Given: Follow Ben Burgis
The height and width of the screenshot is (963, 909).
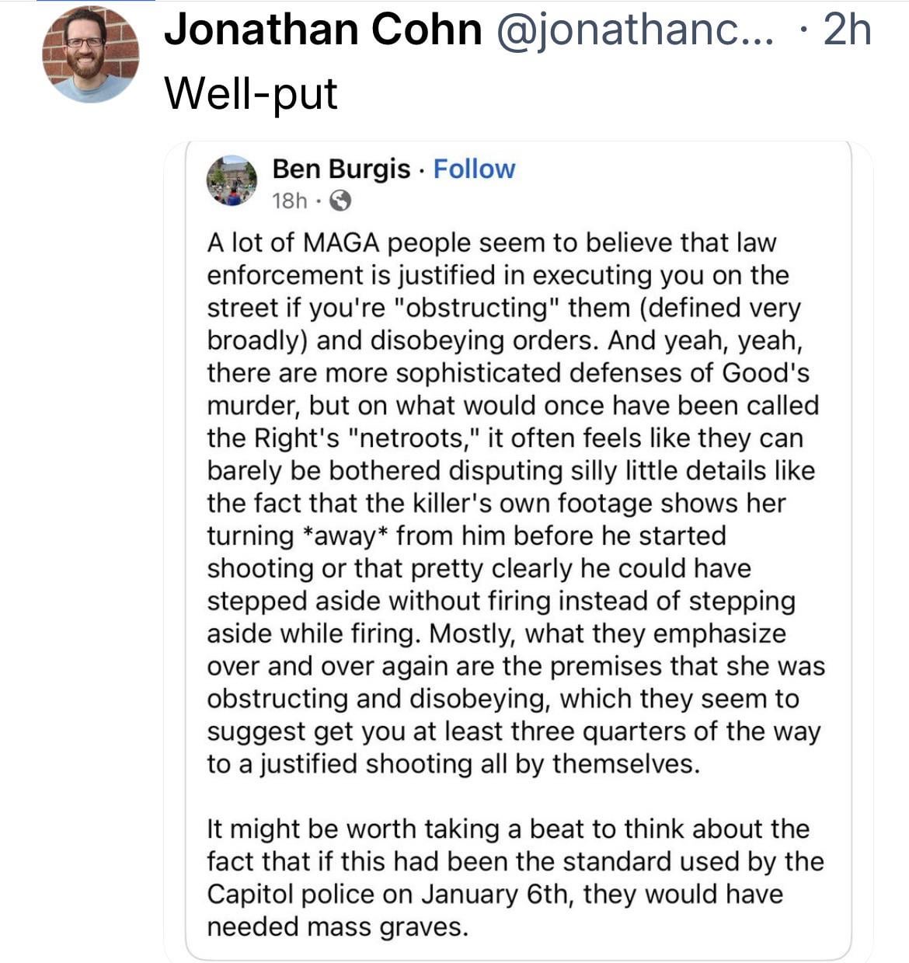Looking at the screenshot, I should (474, 169).
